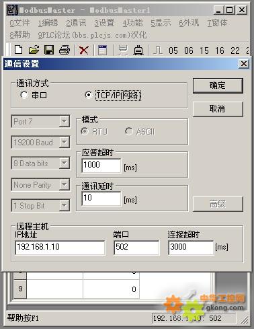Click the 端口 field showing 502

coord(136,248)
